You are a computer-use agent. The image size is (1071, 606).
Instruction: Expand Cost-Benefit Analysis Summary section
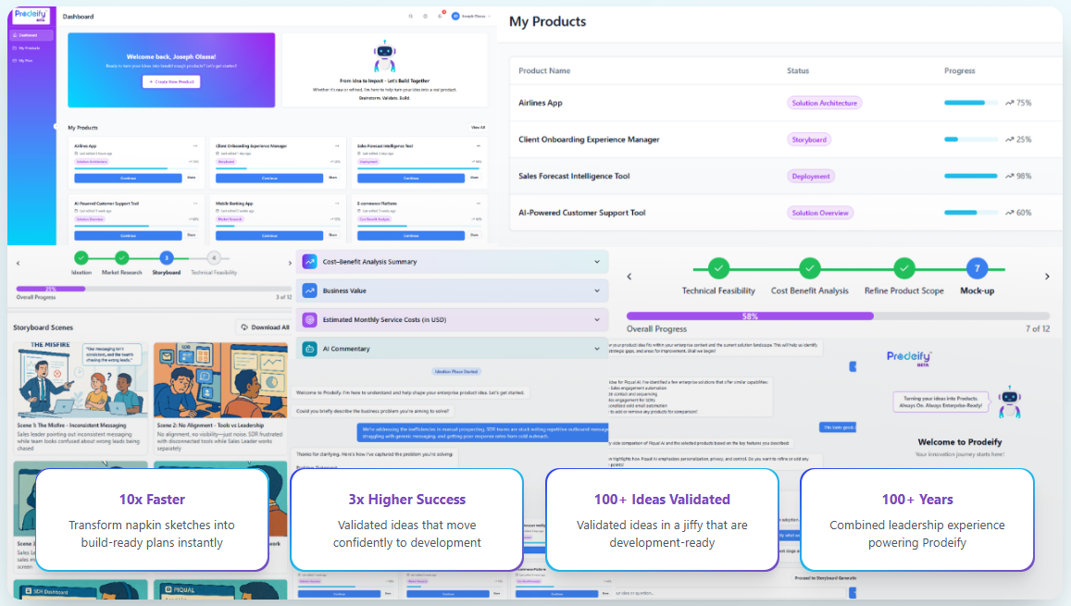pyautogui.click(x=597, y=262)
